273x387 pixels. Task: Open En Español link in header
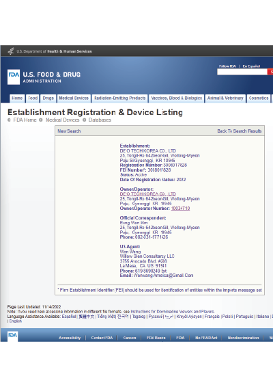(251, 66)
